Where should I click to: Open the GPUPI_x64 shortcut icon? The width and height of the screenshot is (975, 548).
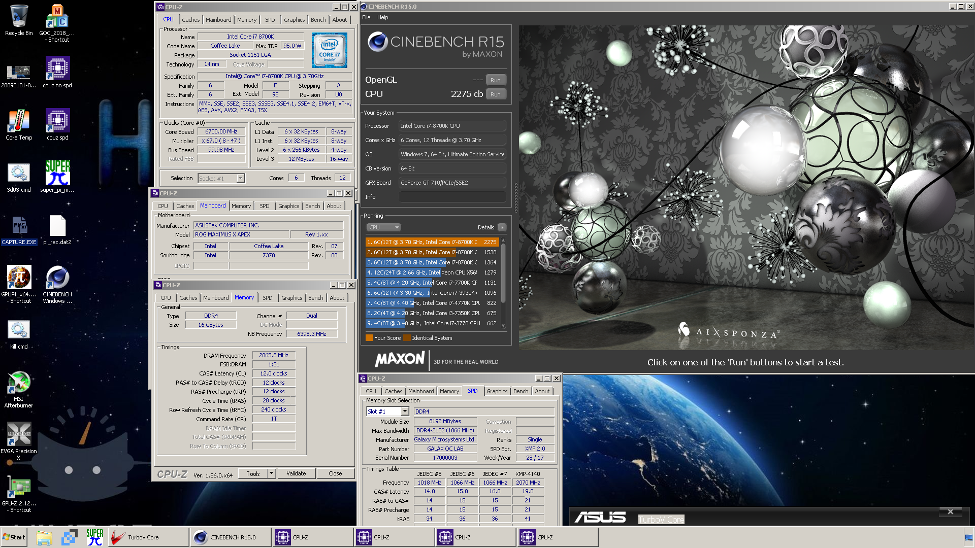tap(19, 284)
